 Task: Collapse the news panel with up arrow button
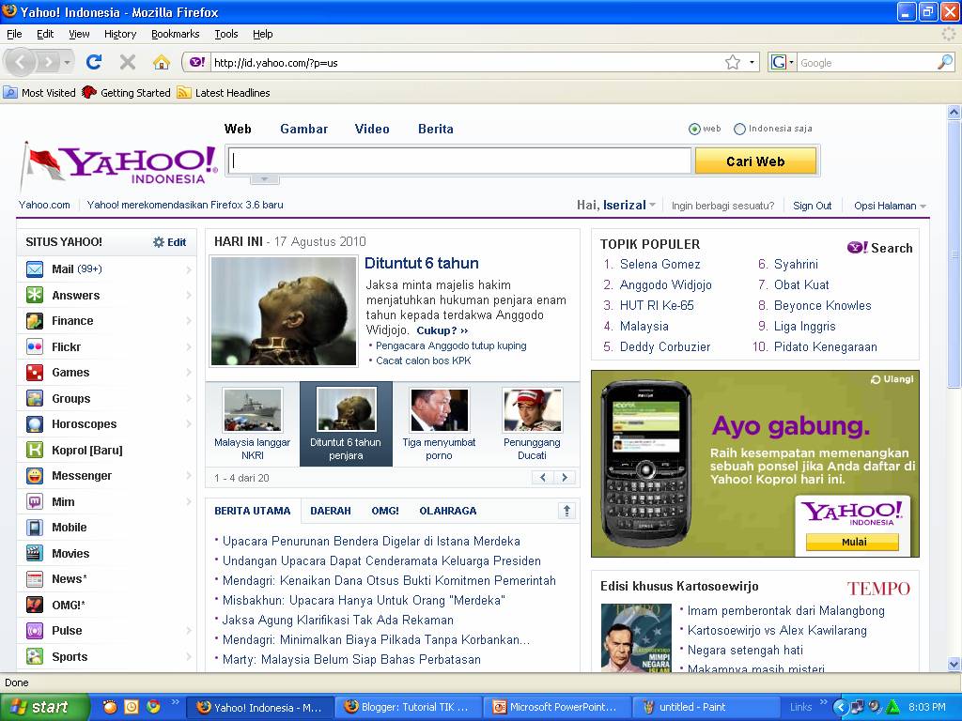click(x=566, y=511)
